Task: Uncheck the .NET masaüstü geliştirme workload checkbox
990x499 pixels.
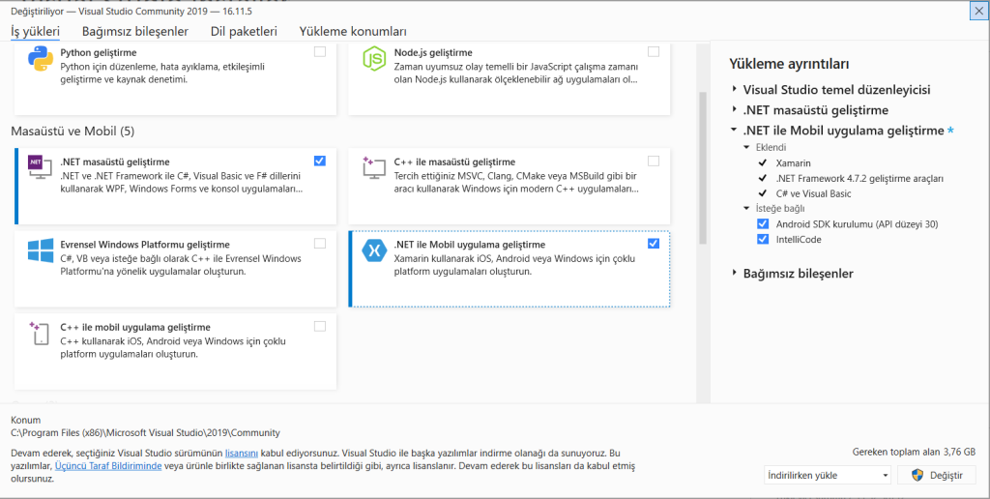Action: [x=320, y=161]
